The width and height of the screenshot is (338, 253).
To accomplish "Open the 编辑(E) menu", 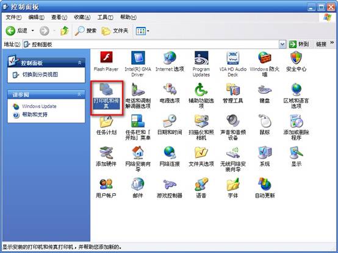I will (x=36, y=17).
